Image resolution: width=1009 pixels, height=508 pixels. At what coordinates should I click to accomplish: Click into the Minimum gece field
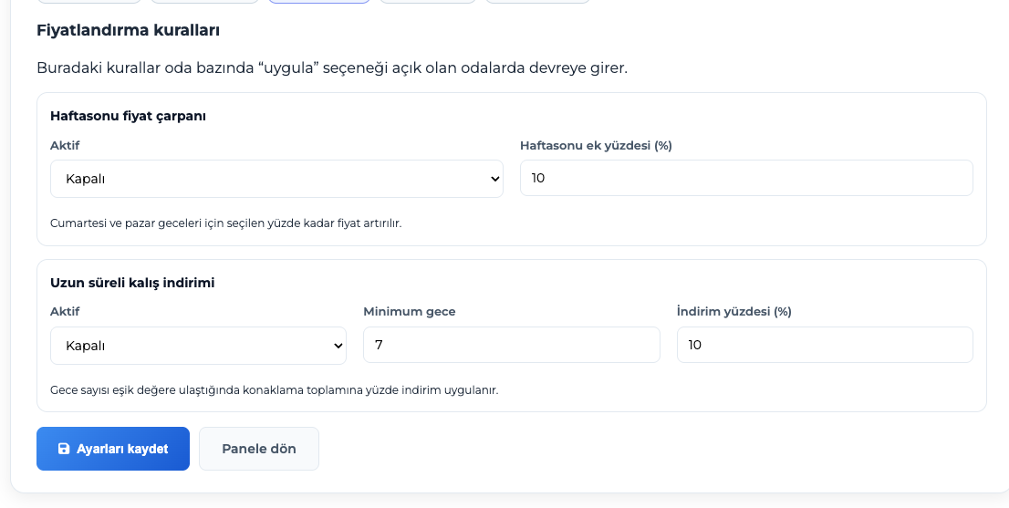[x=511, y=345]
